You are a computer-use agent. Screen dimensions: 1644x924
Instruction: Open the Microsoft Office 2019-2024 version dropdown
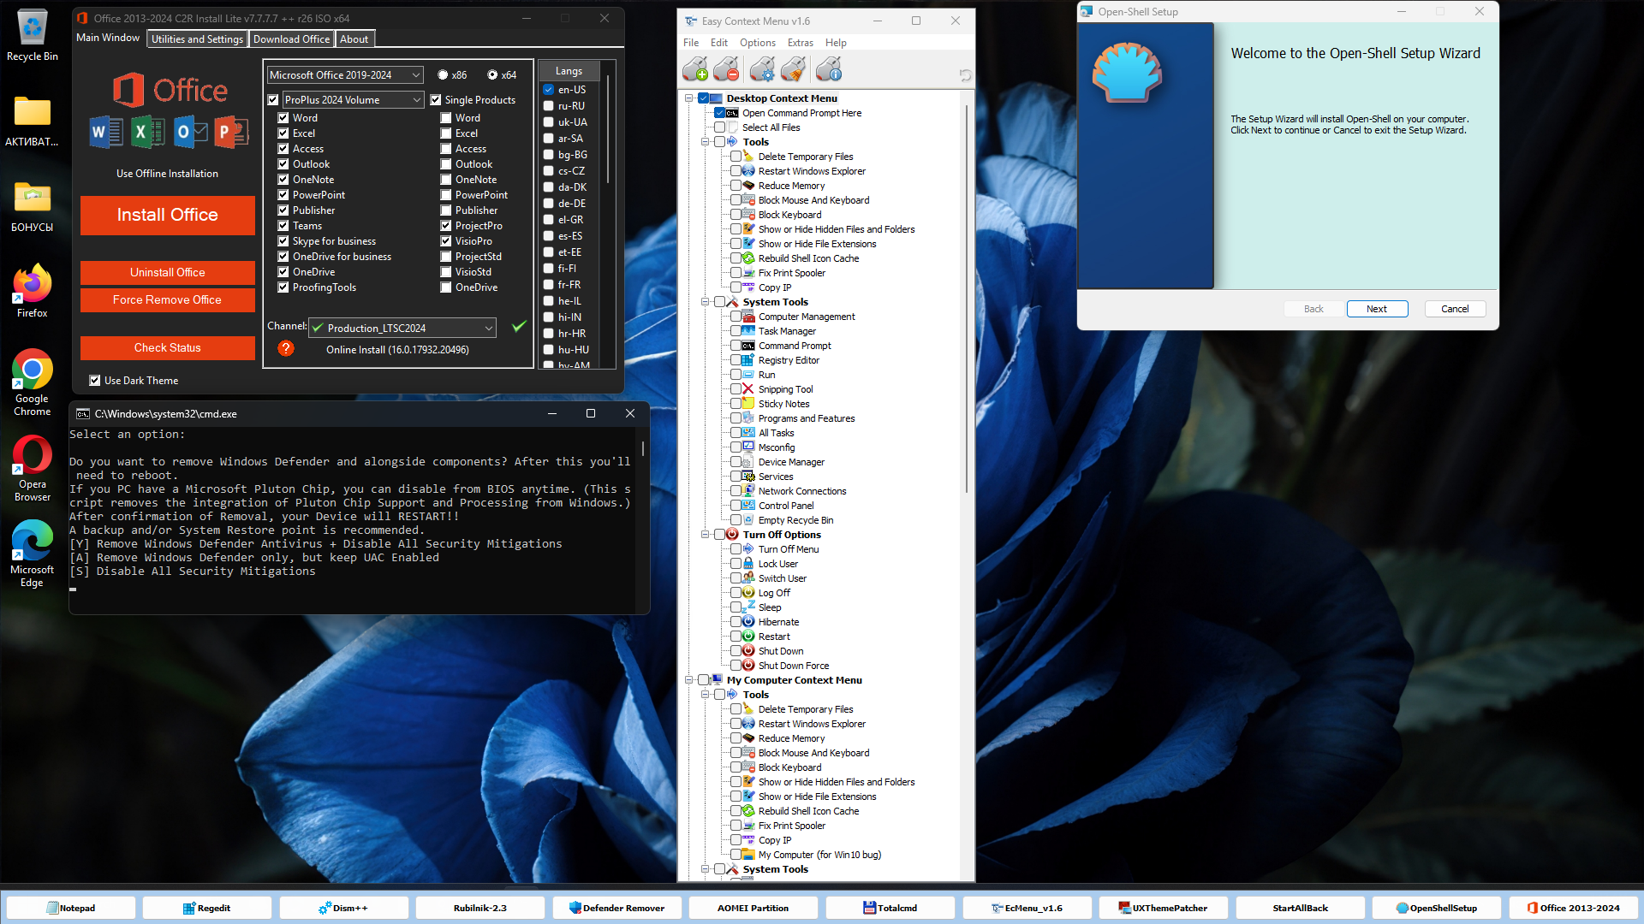click(x=345, y=75)
